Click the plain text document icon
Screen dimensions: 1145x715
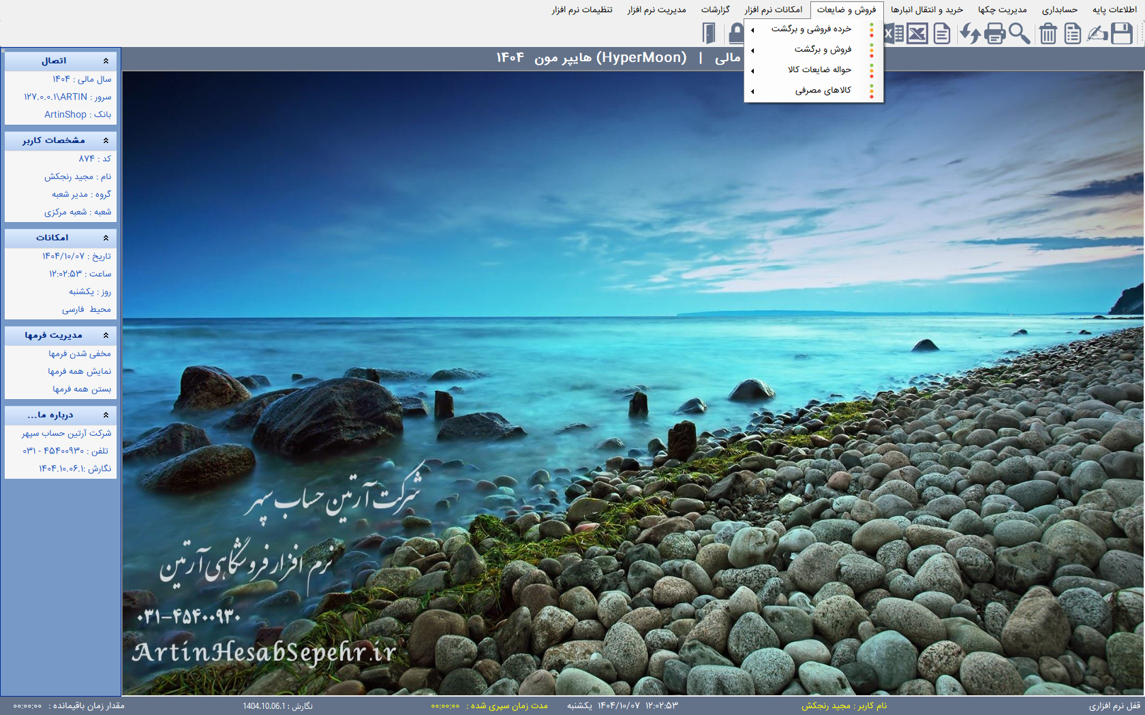pyautogui.click(x=942, y=33)
